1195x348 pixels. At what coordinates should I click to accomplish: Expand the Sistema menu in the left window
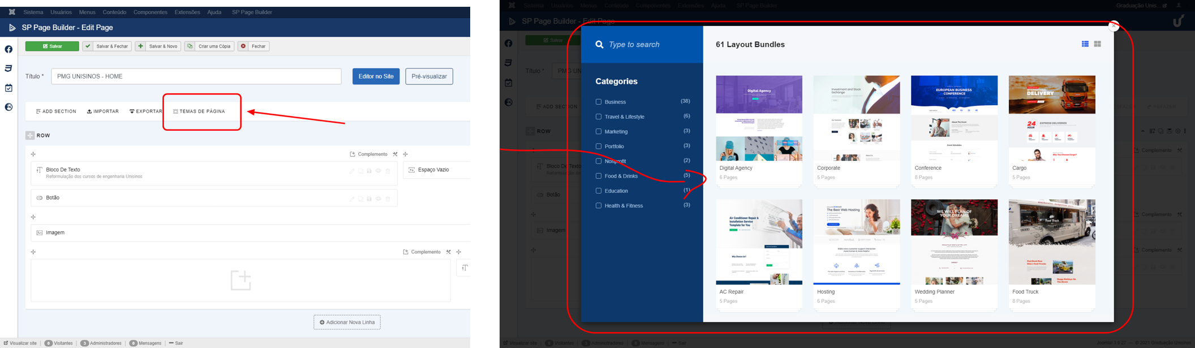click(x=33, y=12)
